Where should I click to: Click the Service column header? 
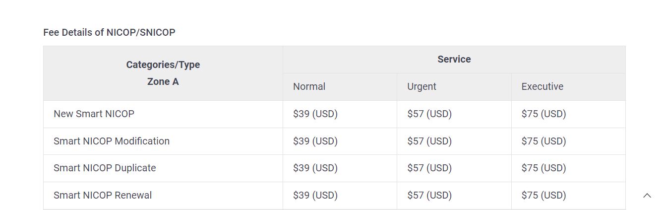coord(454,59)
